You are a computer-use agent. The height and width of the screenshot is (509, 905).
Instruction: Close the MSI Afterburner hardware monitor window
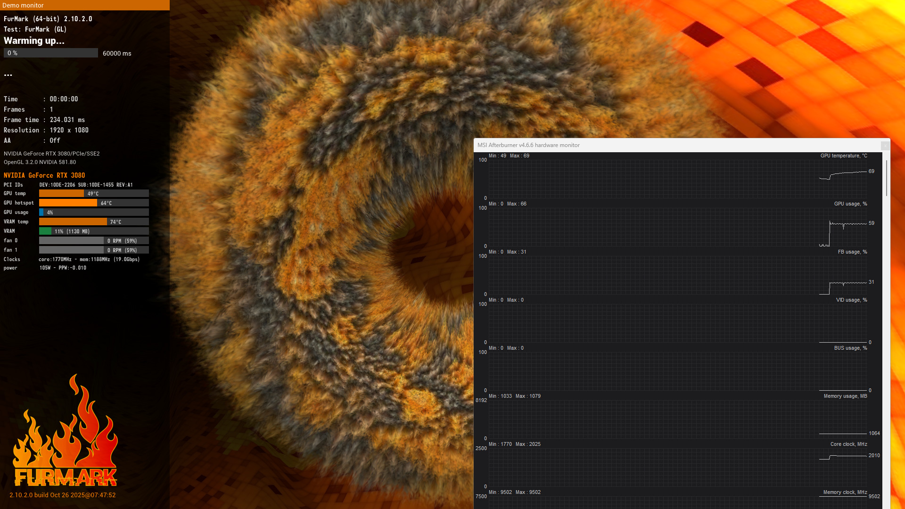click(885, 146)
